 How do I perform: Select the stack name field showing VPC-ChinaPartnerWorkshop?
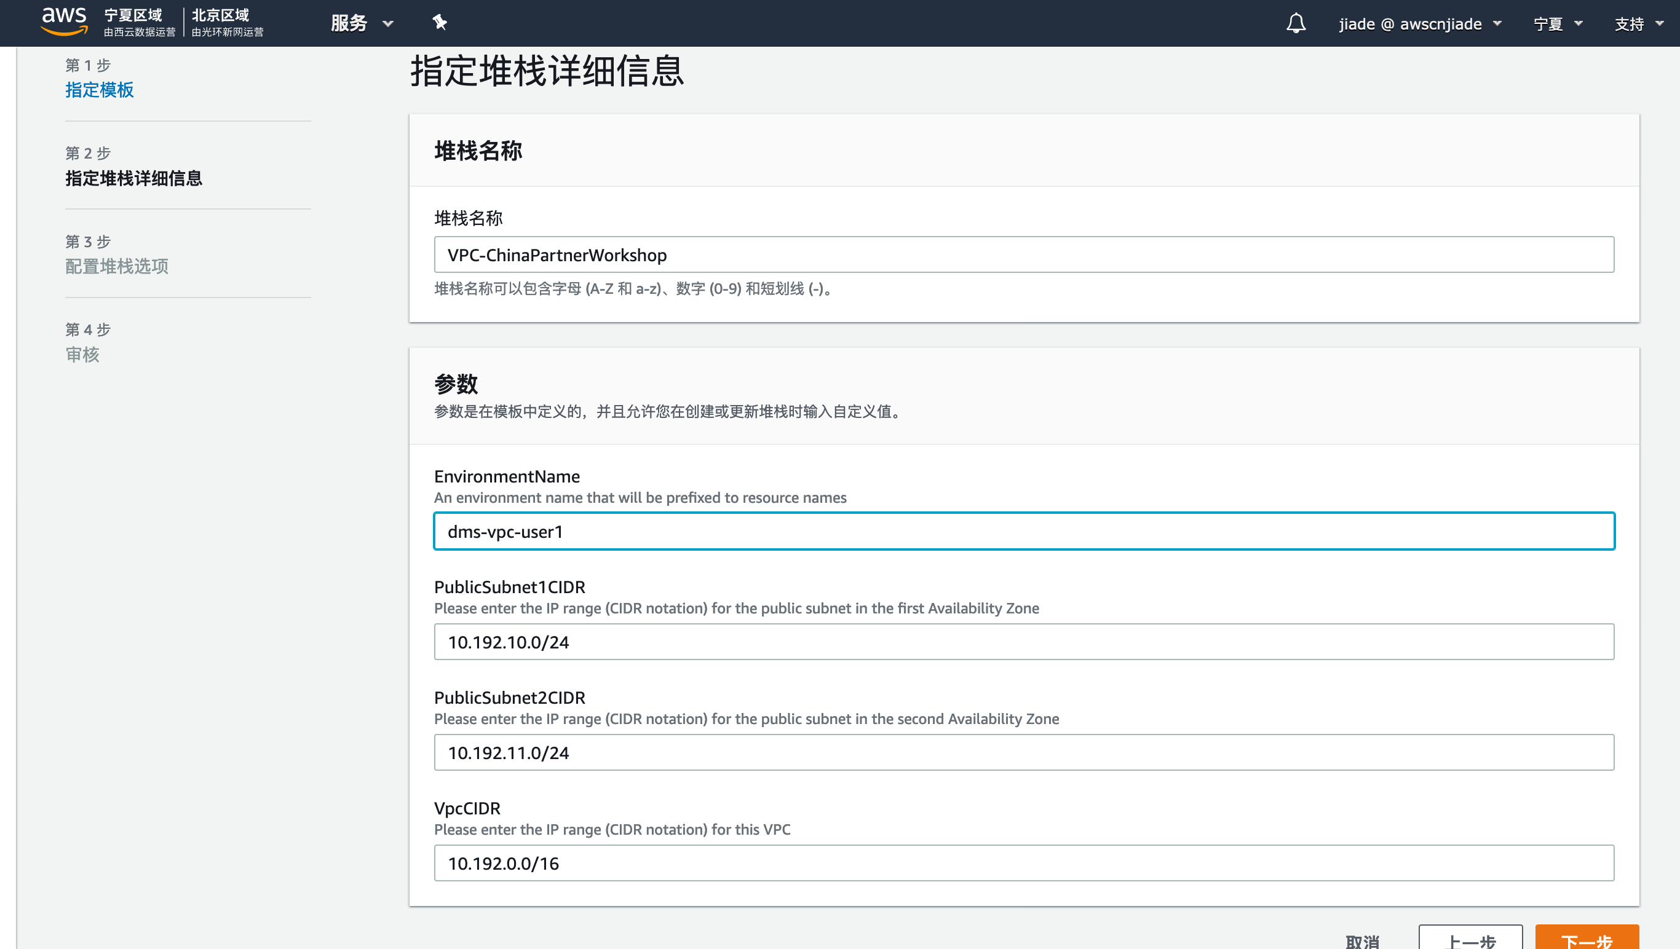point(1024,255)
